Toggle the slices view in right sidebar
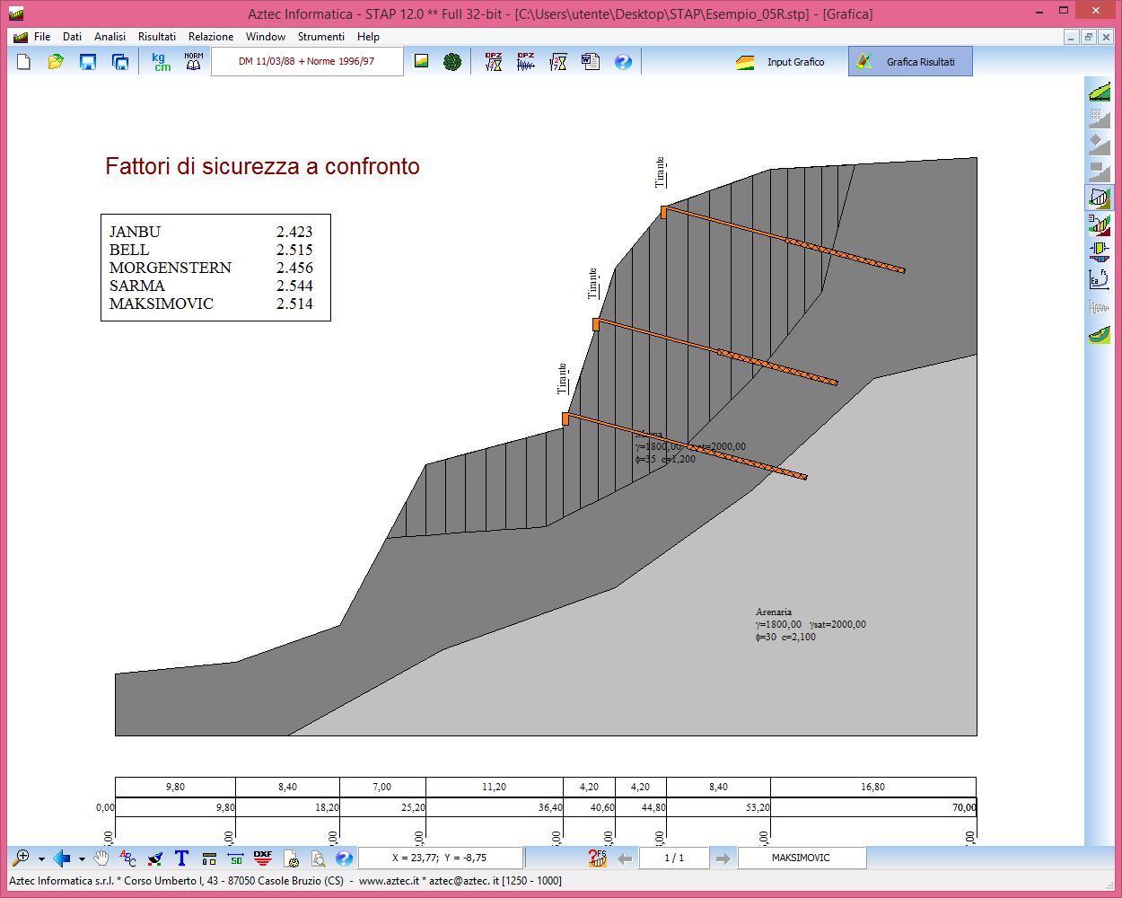Viewport: 1122px width, 898px height. coord(1099,198)
